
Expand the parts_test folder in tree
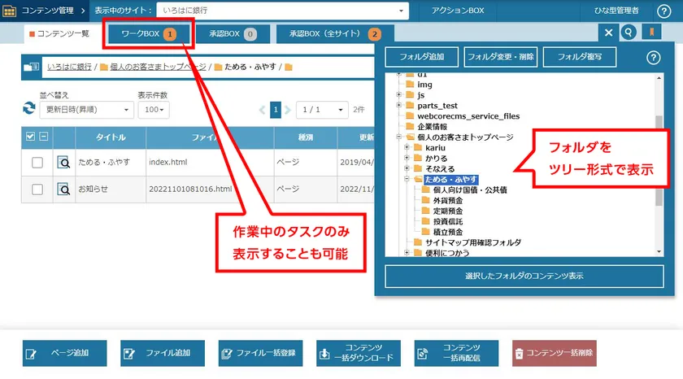[399, 106]
